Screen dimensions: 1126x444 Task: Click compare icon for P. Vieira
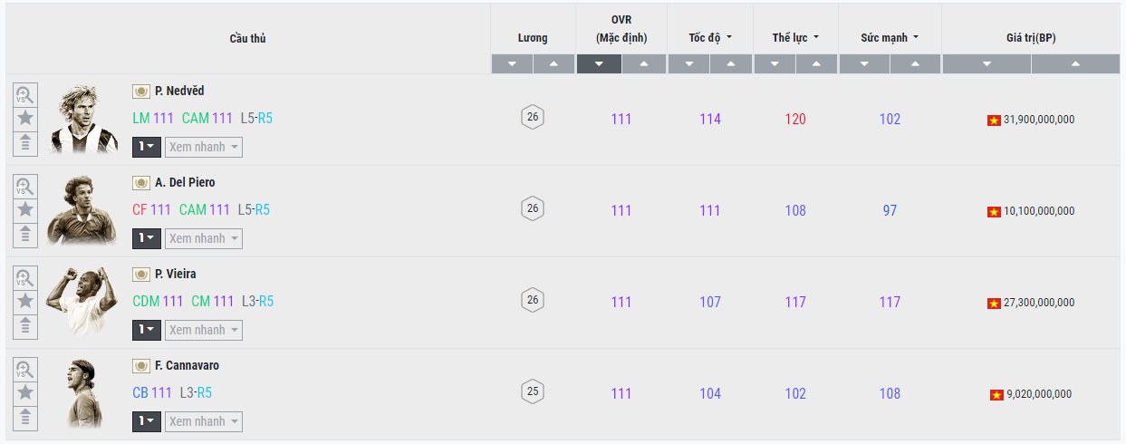click(25, 277)
